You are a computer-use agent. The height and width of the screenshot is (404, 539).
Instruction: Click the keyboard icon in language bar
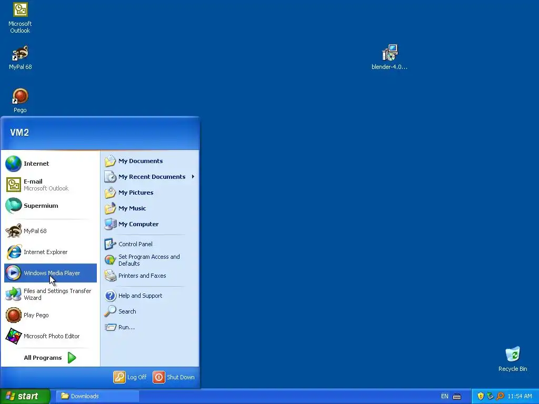click(x=457, y=397)
